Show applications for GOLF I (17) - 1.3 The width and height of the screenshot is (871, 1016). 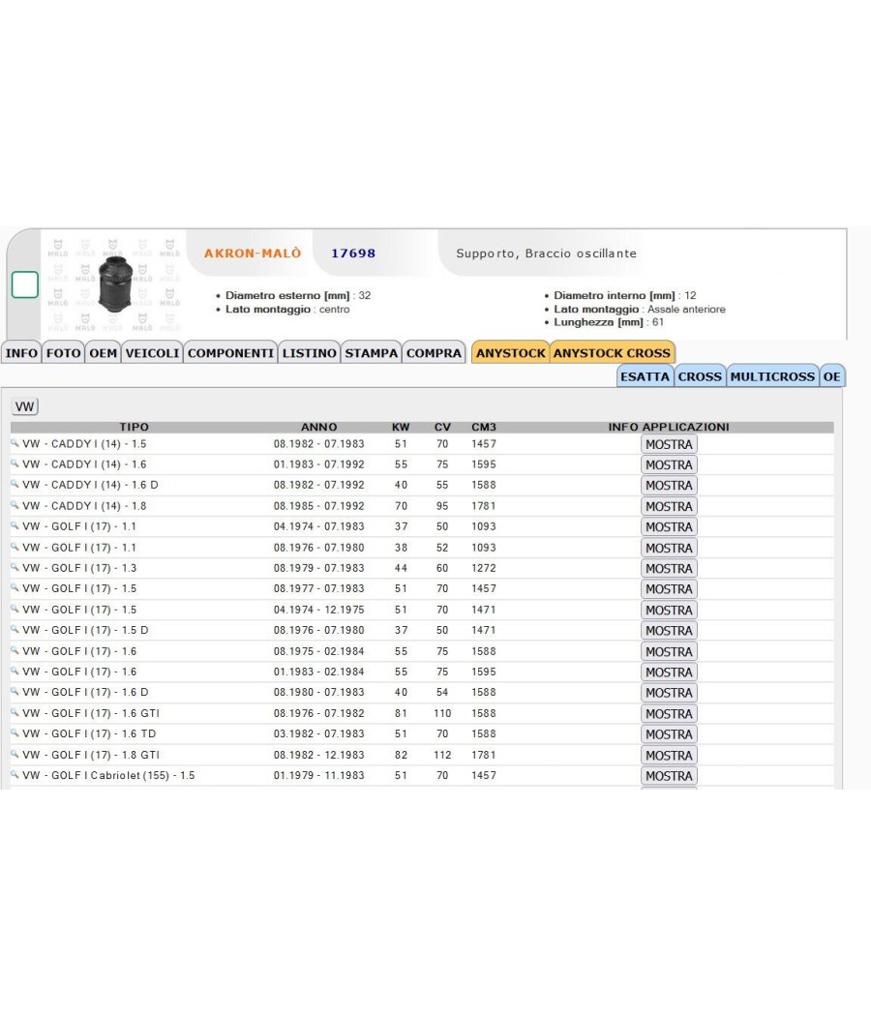669,569
